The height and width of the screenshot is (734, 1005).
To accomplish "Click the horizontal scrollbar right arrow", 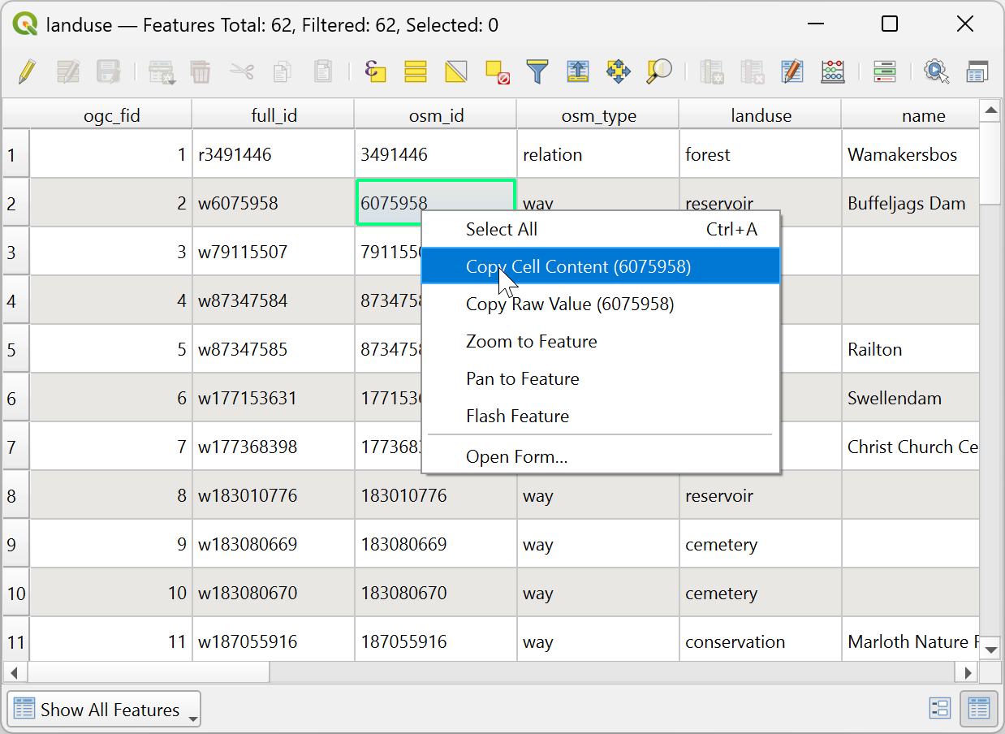I will tap(968, 671).
